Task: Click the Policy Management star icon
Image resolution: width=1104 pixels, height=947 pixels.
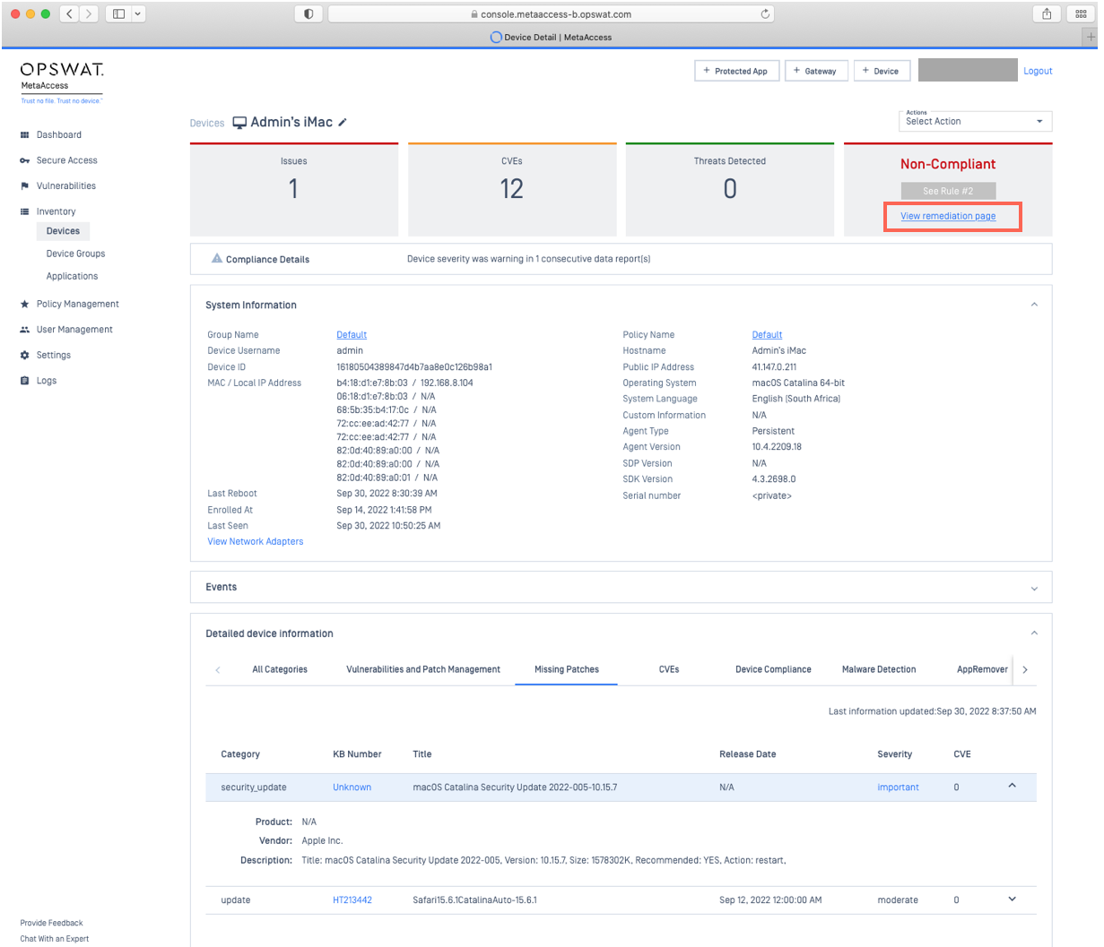Action: pos(24,304)
